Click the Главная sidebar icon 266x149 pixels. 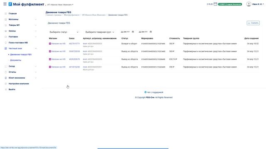(5, 14)
